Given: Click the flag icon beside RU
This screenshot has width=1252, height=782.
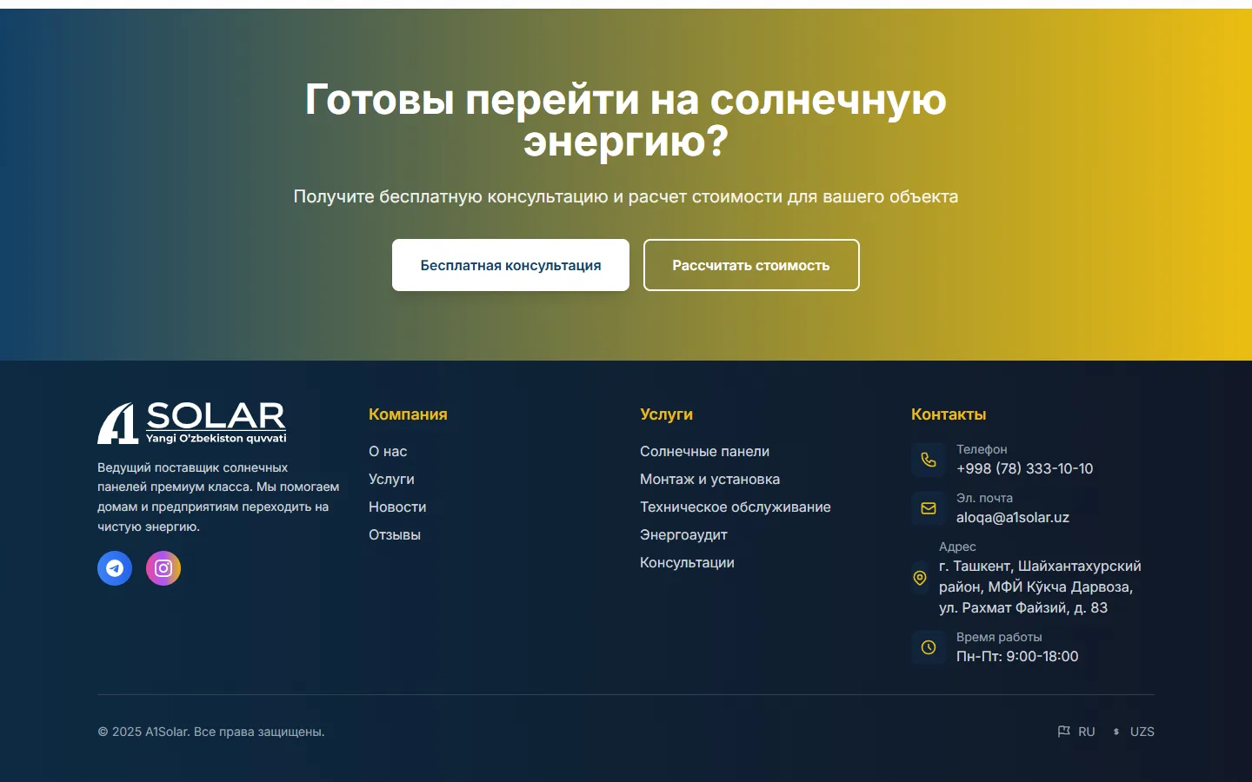Looking at the screenshot, I should [x=1063, y=732].
